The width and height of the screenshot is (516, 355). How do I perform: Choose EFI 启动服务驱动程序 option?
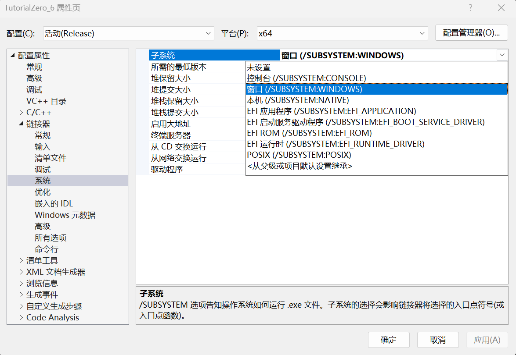pos(376,122)
